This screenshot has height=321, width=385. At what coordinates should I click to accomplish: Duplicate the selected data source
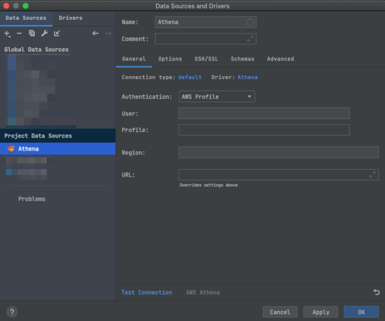[x=32, y=33]
